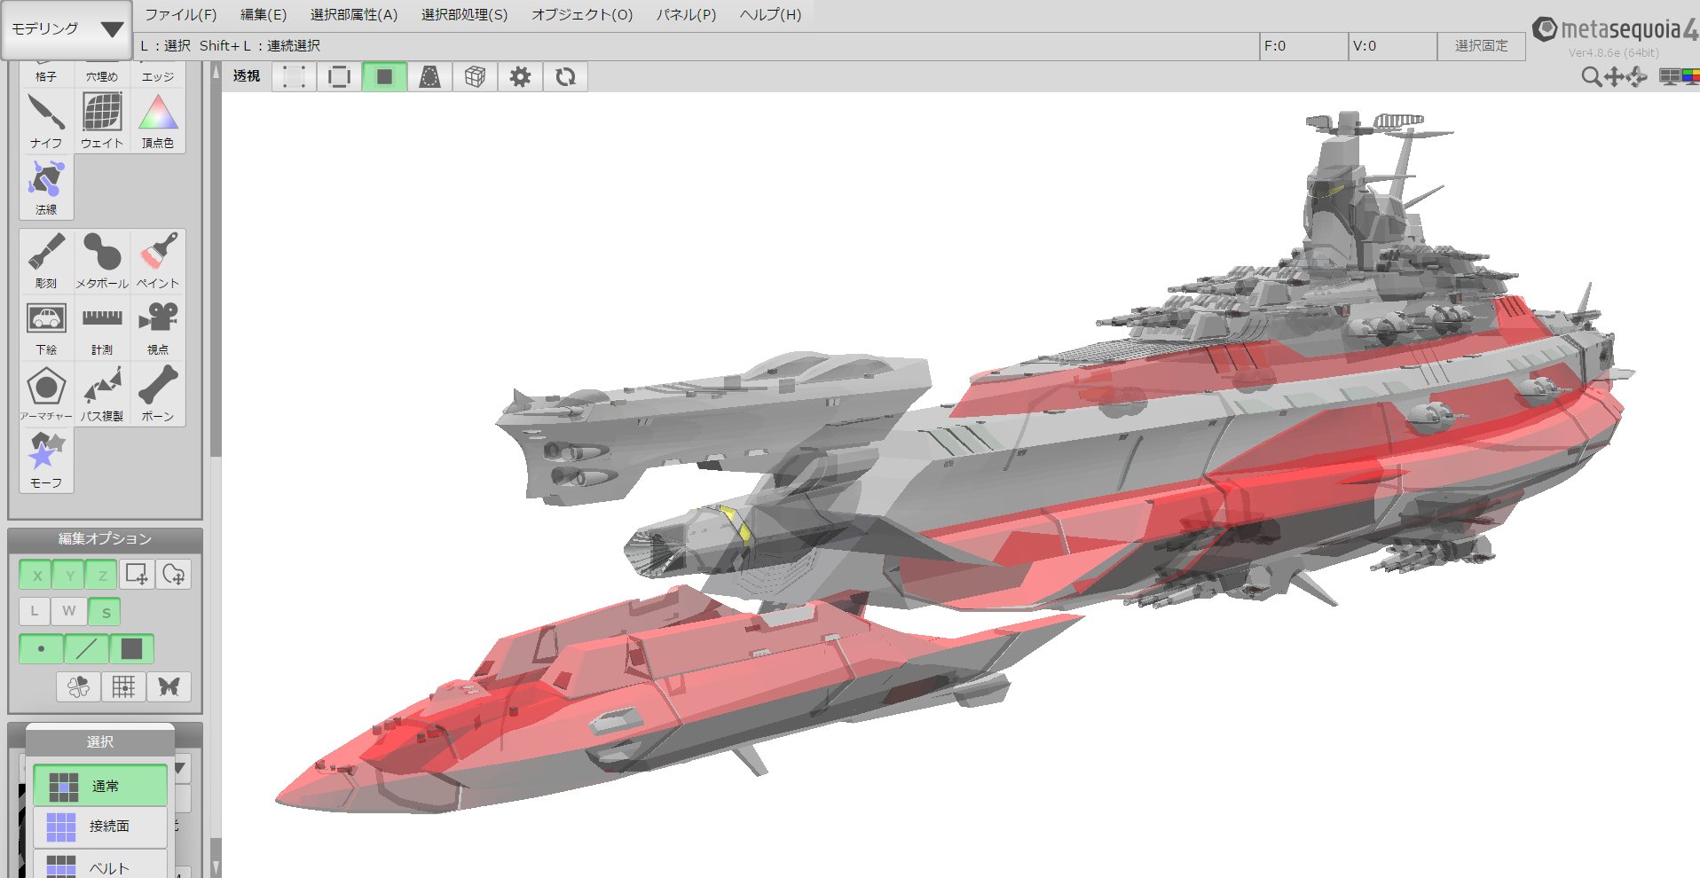This screenshot has width=1700, height=878.
Task: Open viewport settings gear icon
Action: pyautogui.click(x=521, y=77)
